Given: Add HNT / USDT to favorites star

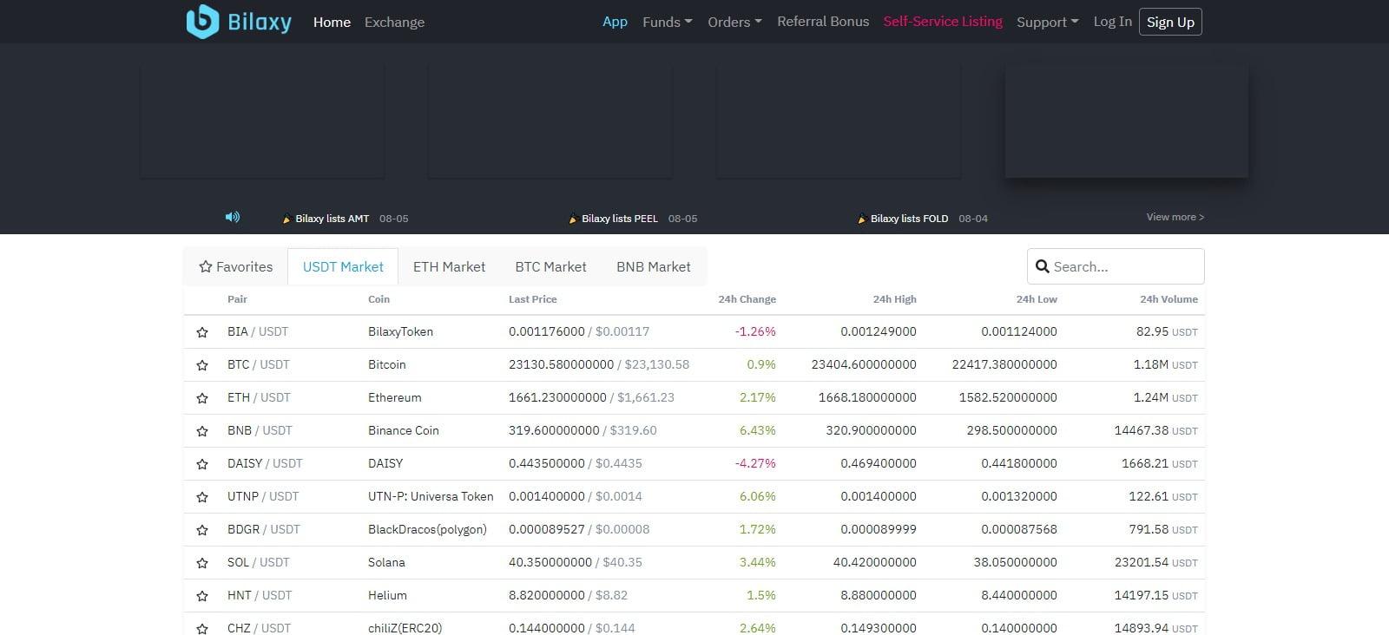Looking at the screenshot, I should tap(202, 596).
